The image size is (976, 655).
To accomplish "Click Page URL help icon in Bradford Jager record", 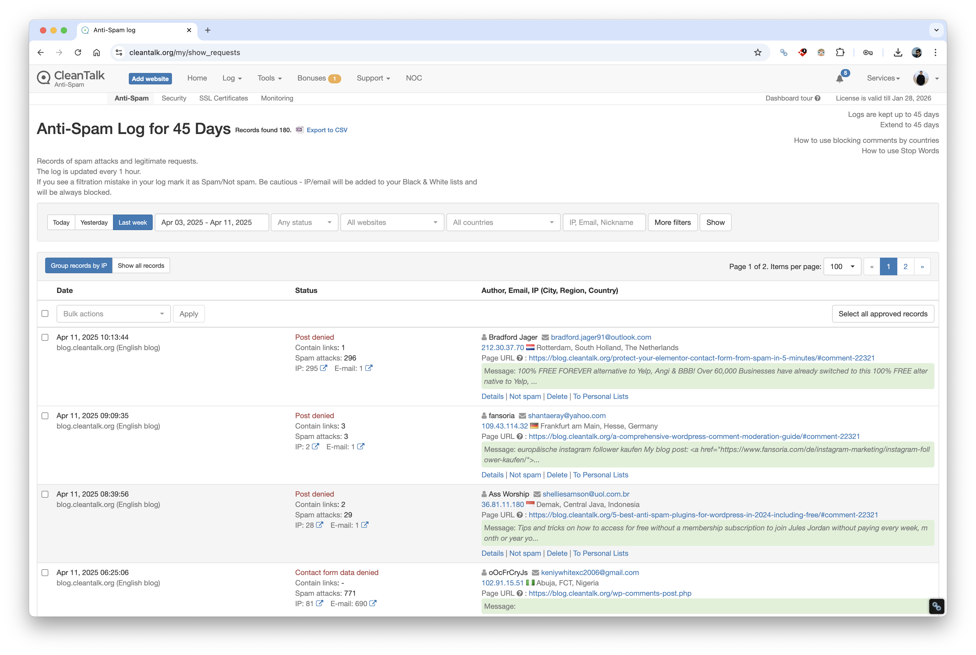I will [x=519, y=358].
